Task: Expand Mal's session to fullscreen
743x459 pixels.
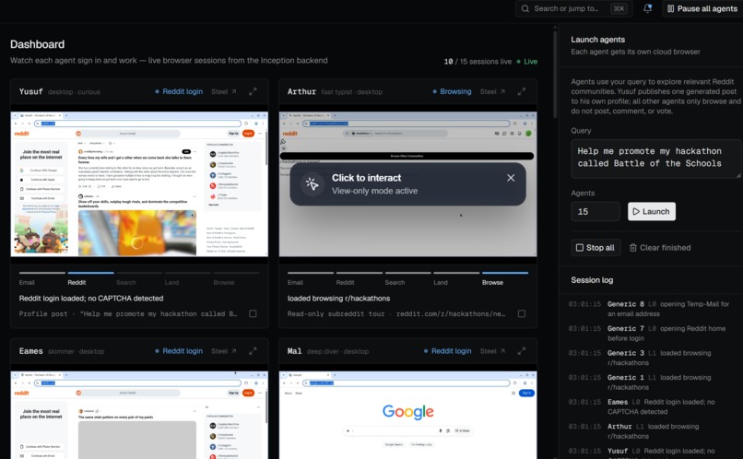Action: pos(521,351)
